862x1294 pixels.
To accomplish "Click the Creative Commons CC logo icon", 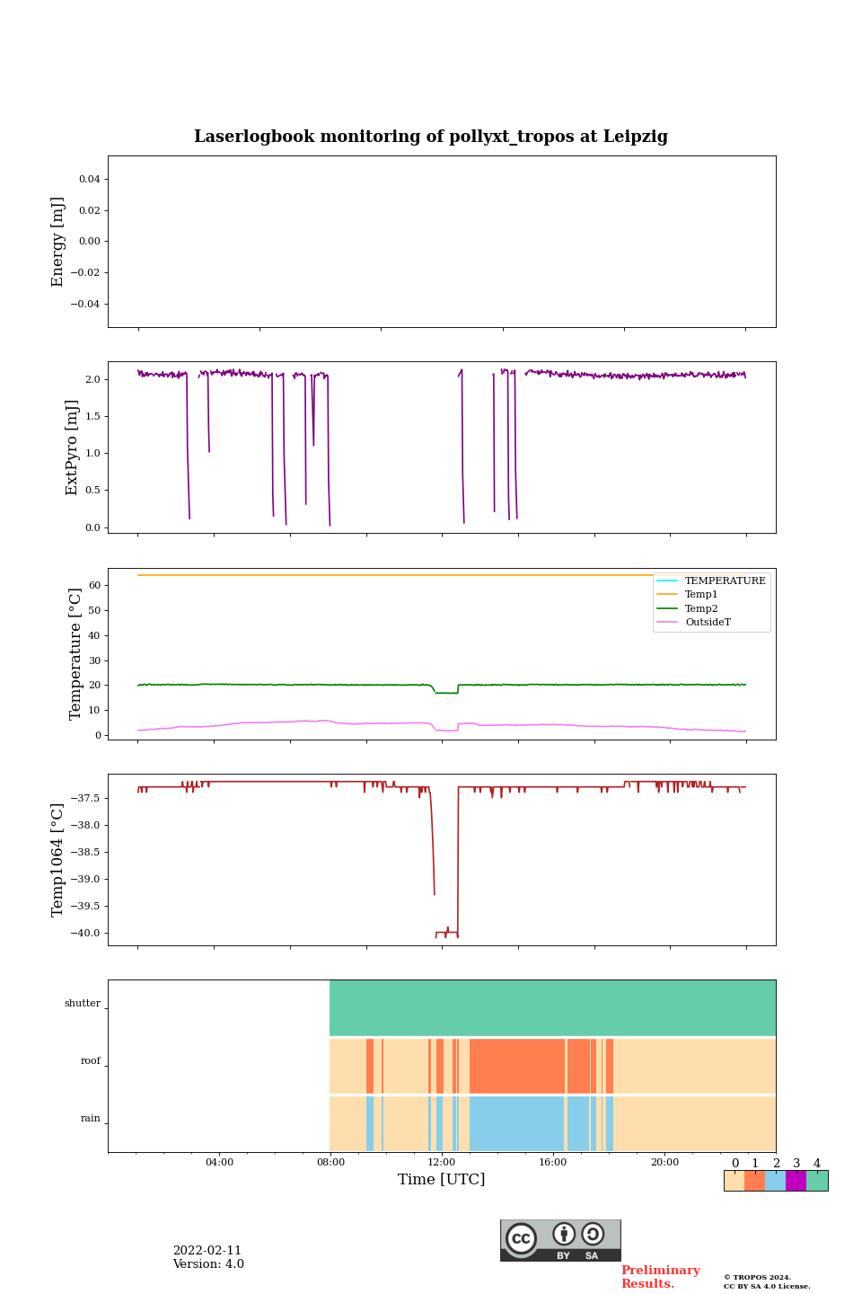I will coord(521,1237).
